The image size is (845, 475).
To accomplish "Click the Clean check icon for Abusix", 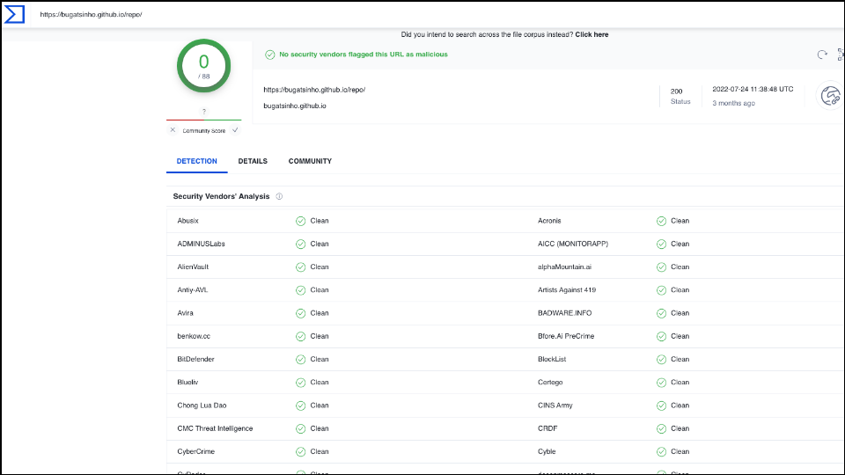I will [x=301, y=221].
